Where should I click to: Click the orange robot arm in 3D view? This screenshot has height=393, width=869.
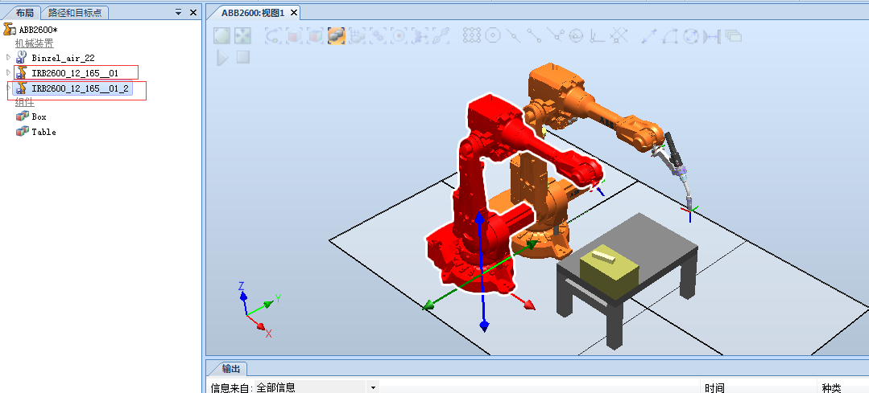(604, 113)
